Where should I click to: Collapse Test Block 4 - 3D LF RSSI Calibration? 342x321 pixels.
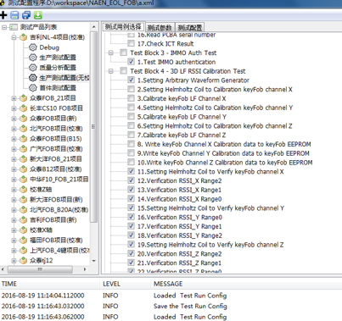[111, 71]
